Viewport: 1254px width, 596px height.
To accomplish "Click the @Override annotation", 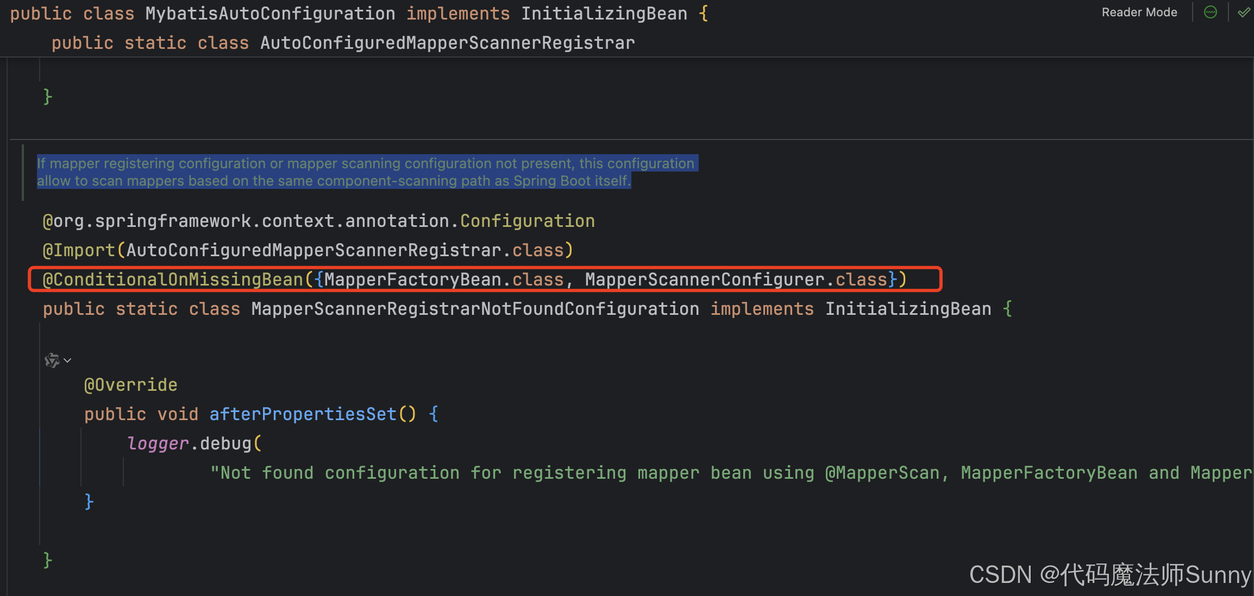I will (x=131, y=385).
